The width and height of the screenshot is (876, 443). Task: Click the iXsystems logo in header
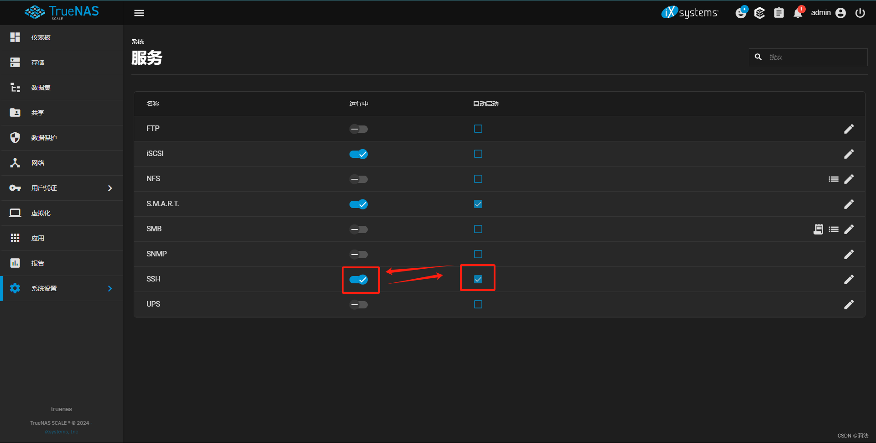(690, 12)
